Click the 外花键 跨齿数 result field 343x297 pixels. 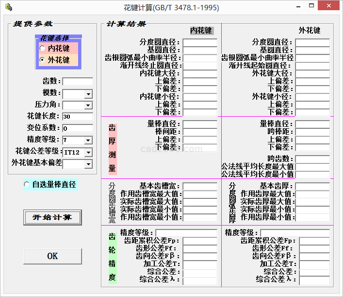tap(312, 159)
